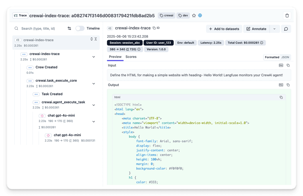The image size is (303, 196).
Task: Click the crewai.agent_execute_task span icon
Action: click(x=36, y=102)
